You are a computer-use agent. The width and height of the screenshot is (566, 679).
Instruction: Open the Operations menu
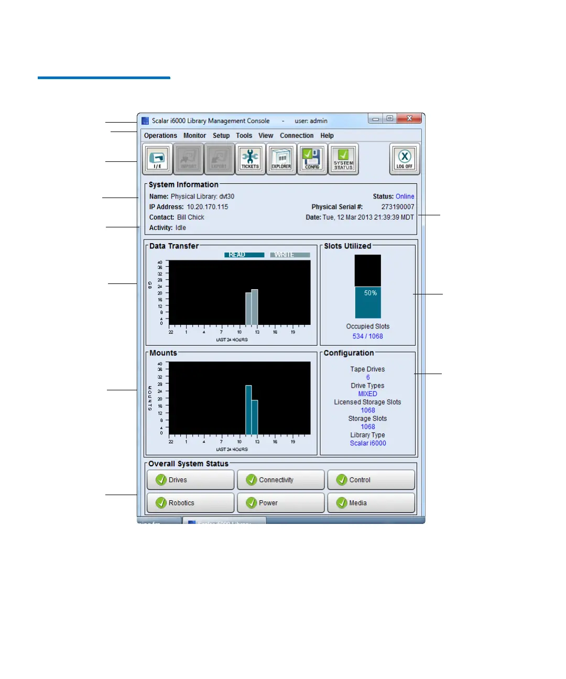(160, 136)
